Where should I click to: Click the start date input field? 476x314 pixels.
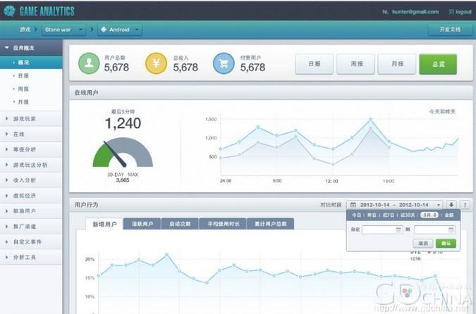[382, 230]
